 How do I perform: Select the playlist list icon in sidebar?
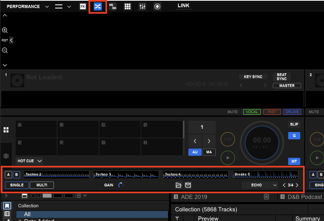(x=7, y=214)
